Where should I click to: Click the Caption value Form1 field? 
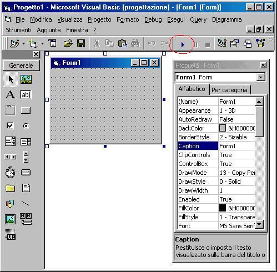[236, 146]
